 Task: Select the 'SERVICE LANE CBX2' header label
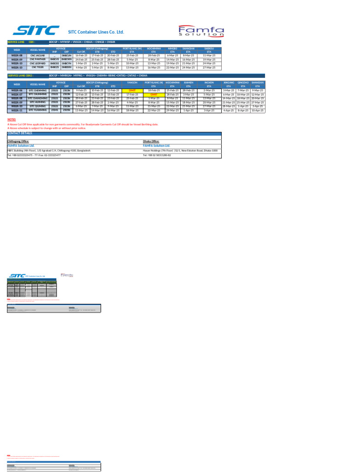20,76
